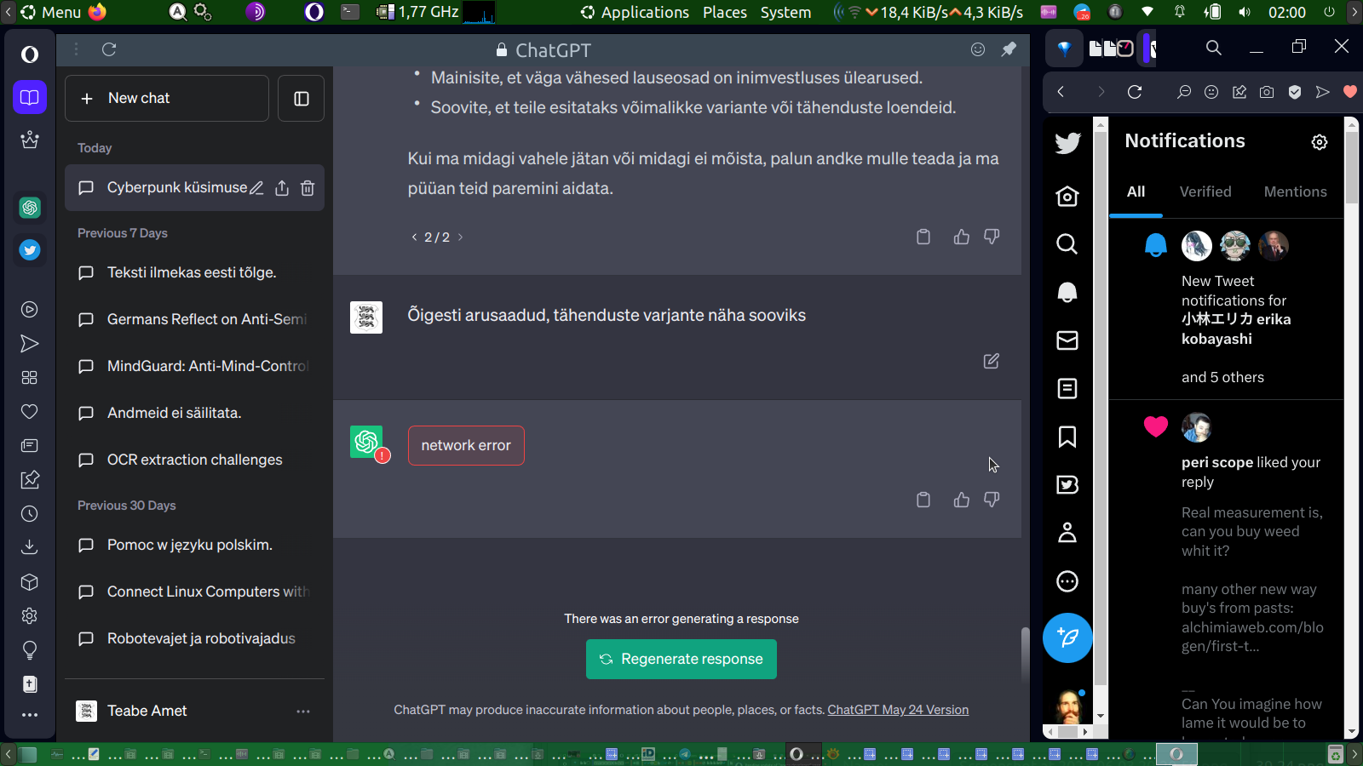Open the Twitter sidebar panel icon
Screen dimensions: 1363x766
pyautogui.click(x=30, y=249)
